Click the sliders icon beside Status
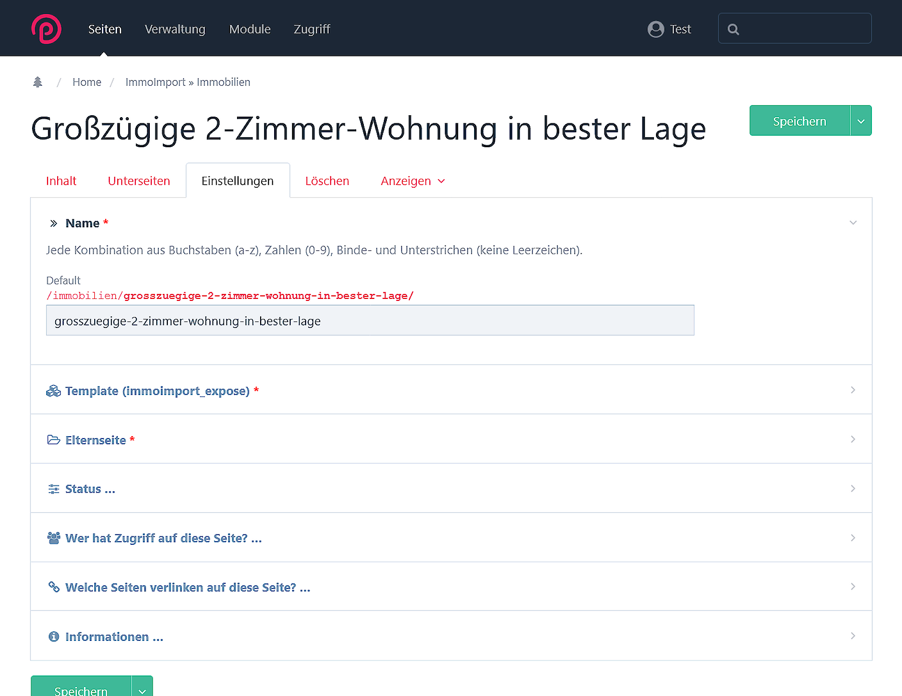The image size is (902, 696). (x=53, y=489)
